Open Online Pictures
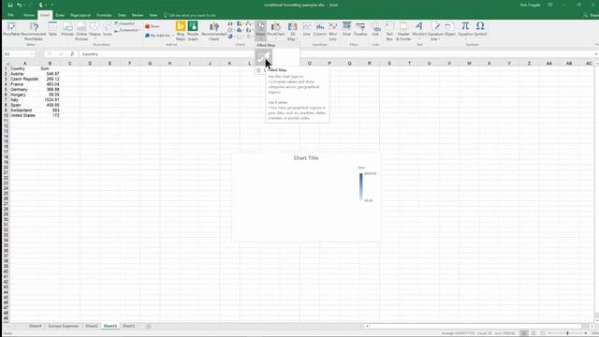 [x=81, y=31]
